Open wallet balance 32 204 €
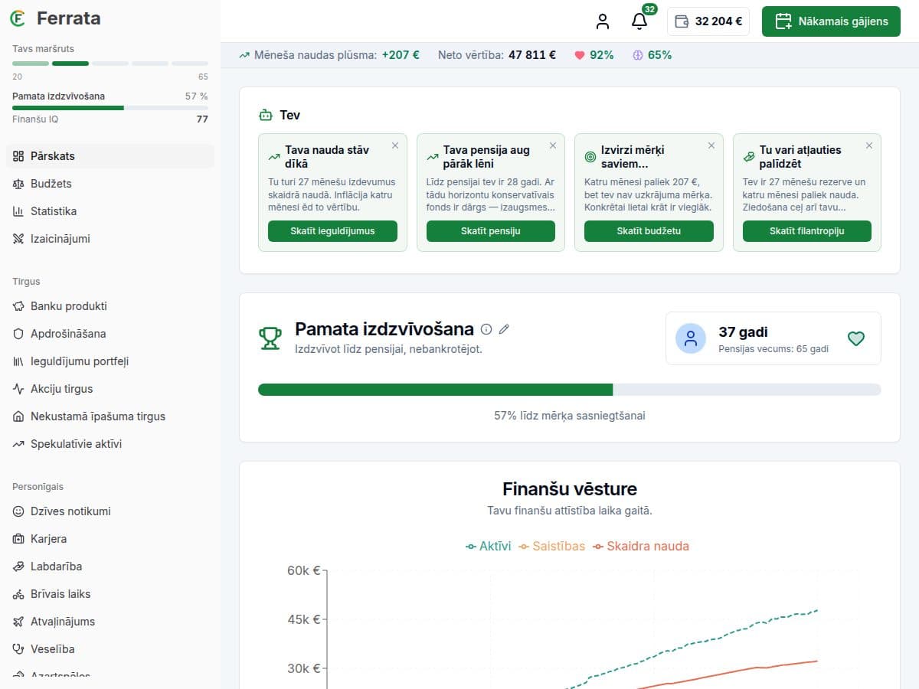919x689 pixels. tap(708, 21)
